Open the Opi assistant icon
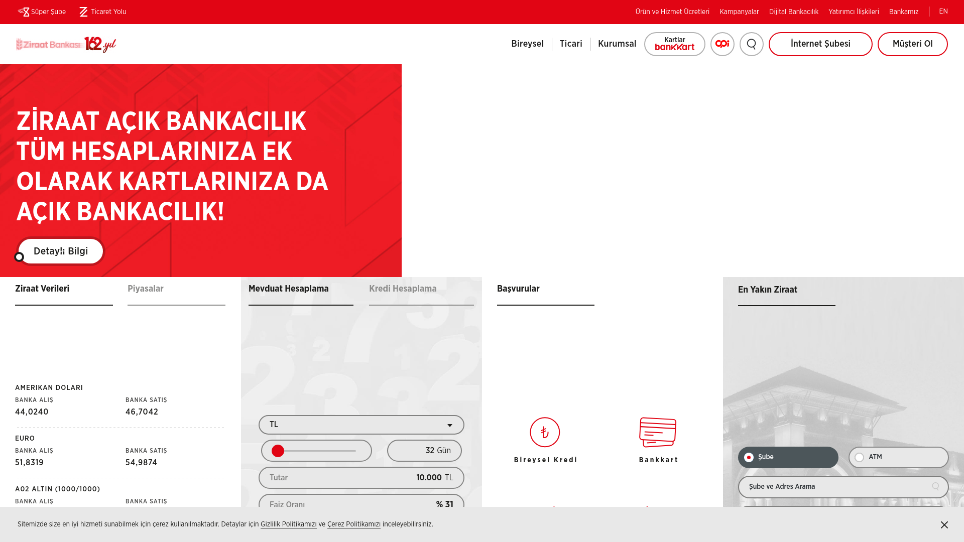The height and width of the screenshot is (542, 964). pyautogui.click(x=722, y=44)
